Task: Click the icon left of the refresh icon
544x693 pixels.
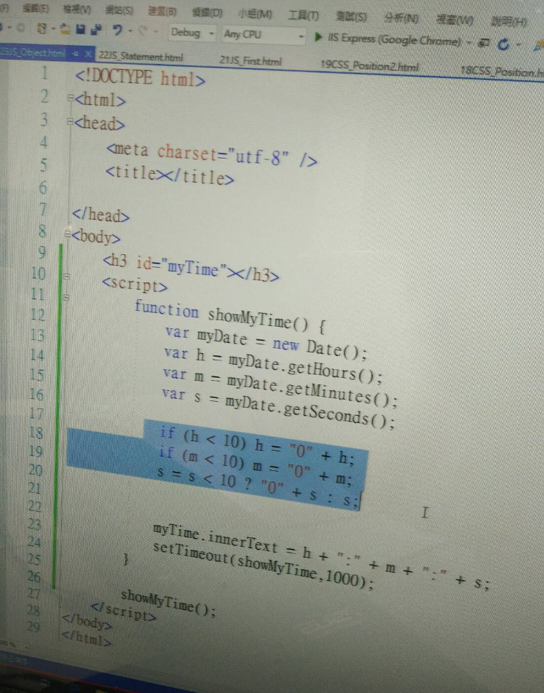Action: [x=484, y=43]
